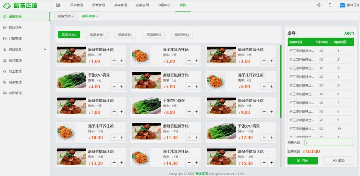Click plus on the ¥7.00 dish
The image size is (360, 176).
click(x=121, y=112)
